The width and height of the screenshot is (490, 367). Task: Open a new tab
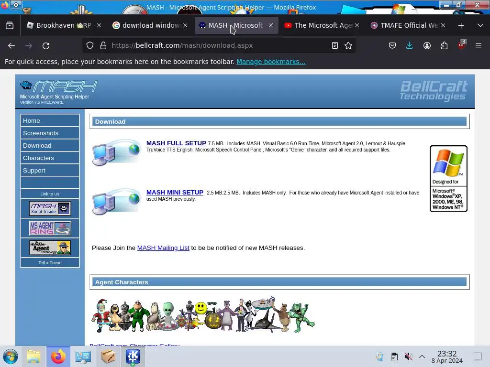pyautogui.click(x=461, y=26)
